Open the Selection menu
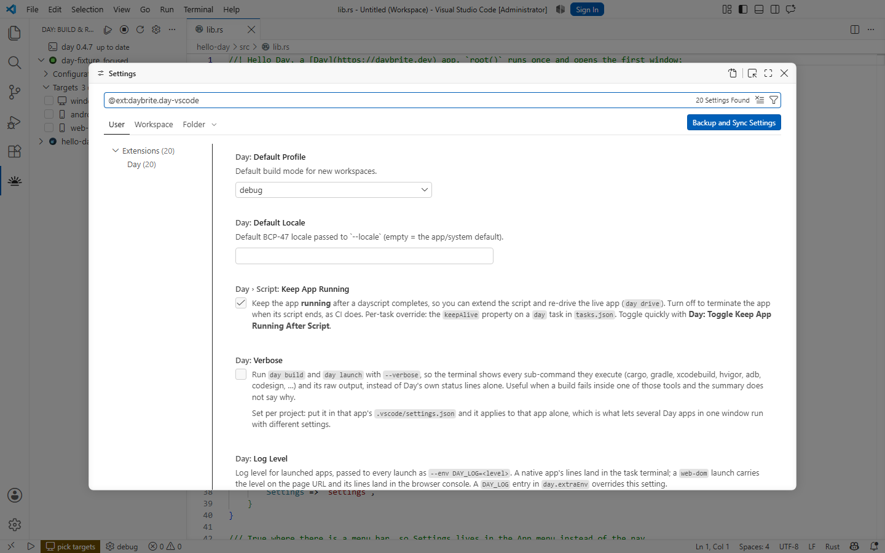Image resolution: width=885 pixels, height=553 pixels. tap(87, 9)
